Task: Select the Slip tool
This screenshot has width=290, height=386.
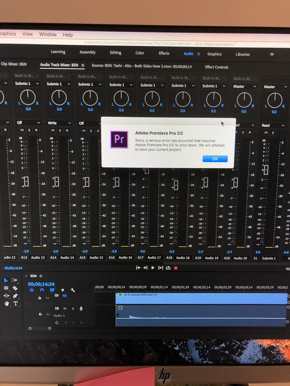Action: pos(6,296)
